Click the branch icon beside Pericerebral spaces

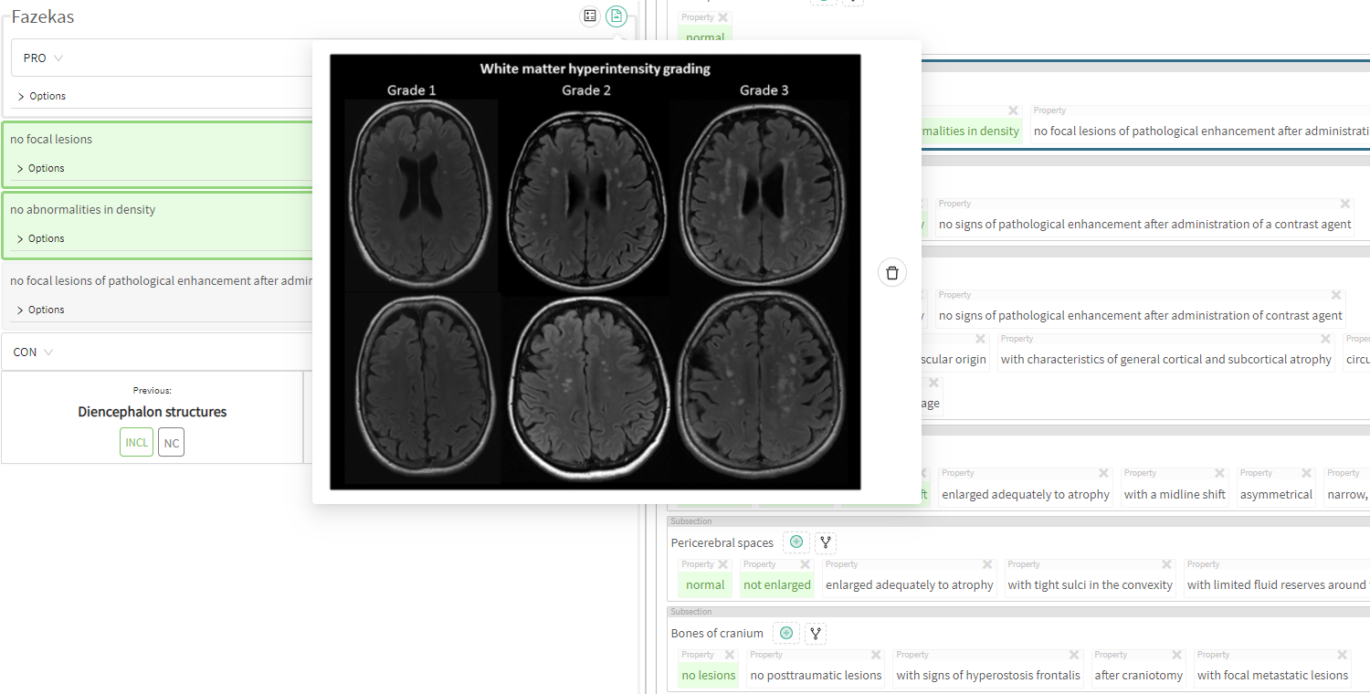coord(826,542)
